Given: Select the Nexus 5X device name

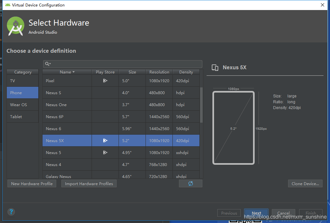Looking at the screenshot, I should pos(55,140).
